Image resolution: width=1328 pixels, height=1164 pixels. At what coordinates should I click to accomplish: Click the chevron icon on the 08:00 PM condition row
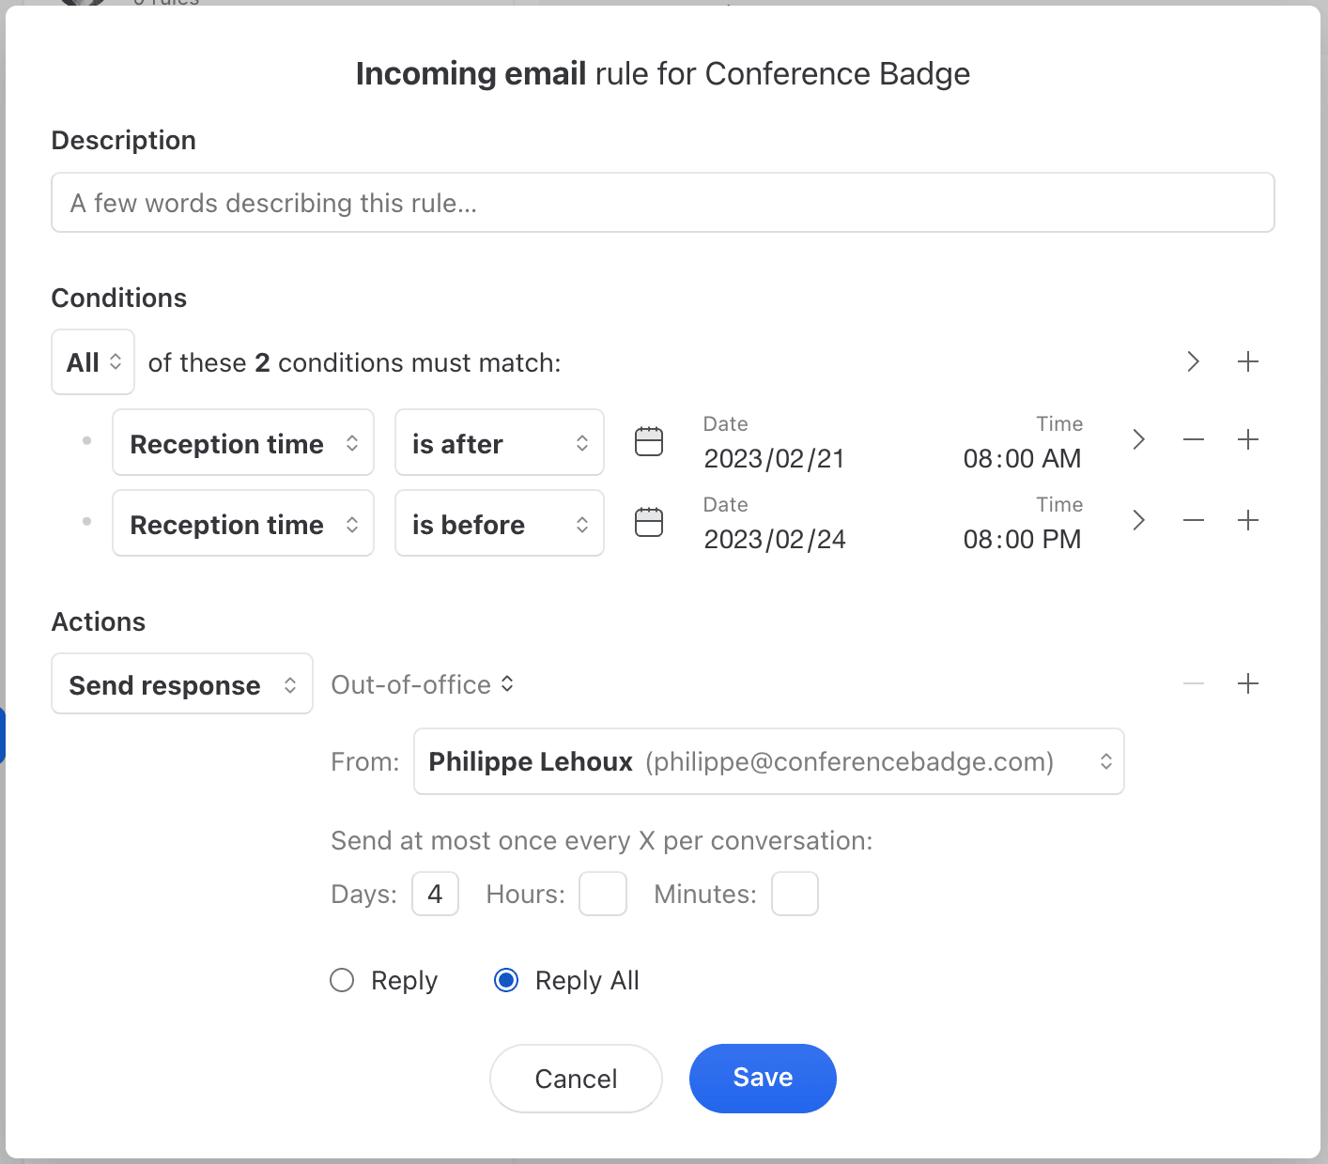pyautogui.click(x=1138, y=520)
